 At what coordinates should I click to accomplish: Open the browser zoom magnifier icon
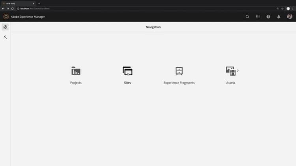(278, 9)
